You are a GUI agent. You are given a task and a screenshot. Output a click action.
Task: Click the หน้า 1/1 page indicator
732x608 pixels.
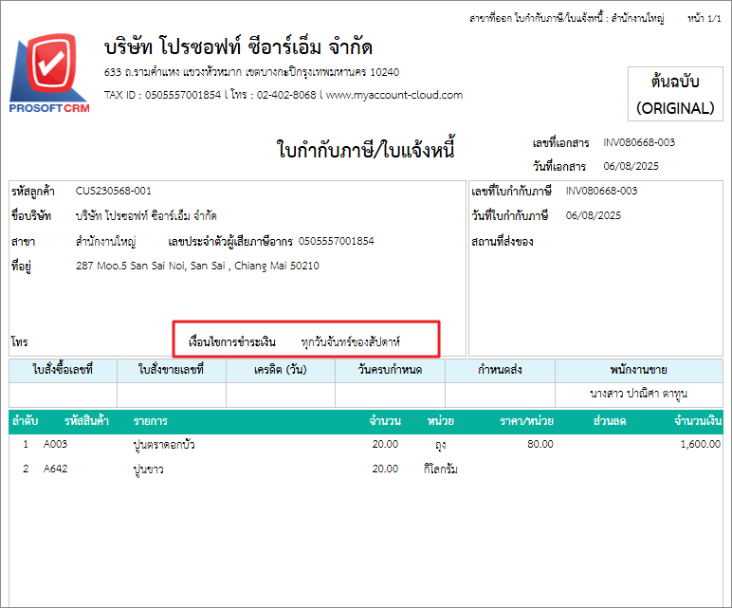coord(704,18)
